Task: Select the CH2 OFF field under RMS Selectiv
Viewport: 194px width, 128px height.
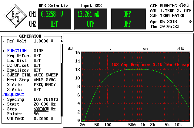Action: [x=54, y=24]
